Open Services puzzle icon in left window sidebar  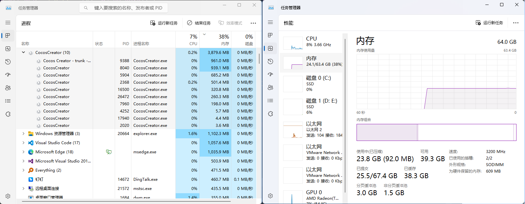tap(8, 114)
